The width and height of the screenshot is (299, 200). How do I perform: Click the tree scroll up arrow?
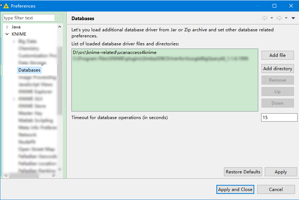pyautogui.click(x=60, y=27)
